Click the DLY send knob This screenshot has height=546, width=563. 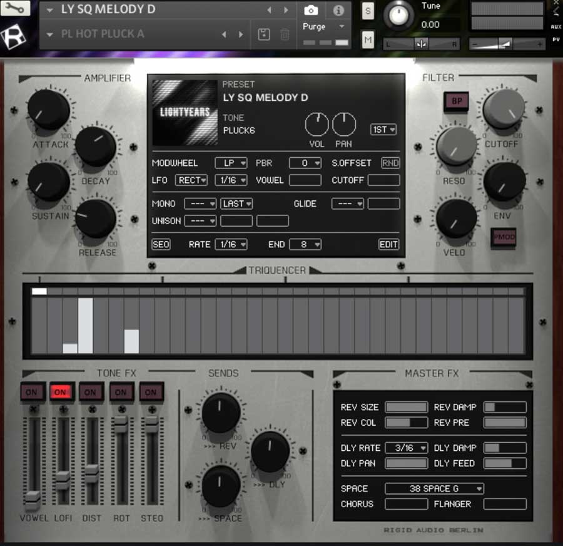pyautogui.click(x=270, y=452)
